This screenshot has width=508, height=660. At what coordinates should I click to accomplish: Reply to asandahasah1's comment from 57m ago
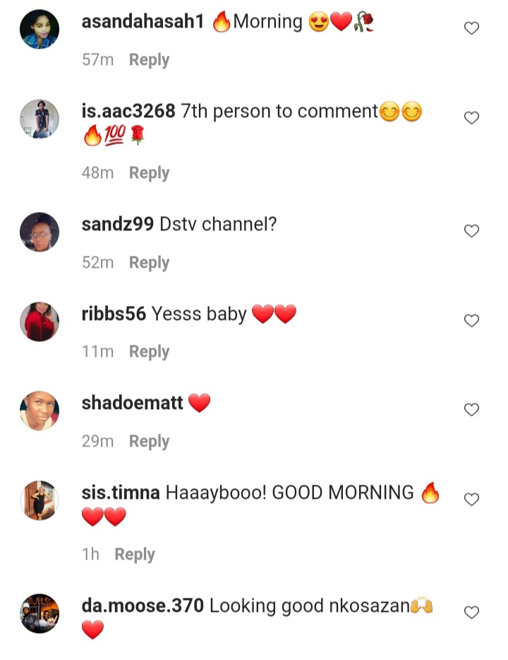[x=149, y=60]
